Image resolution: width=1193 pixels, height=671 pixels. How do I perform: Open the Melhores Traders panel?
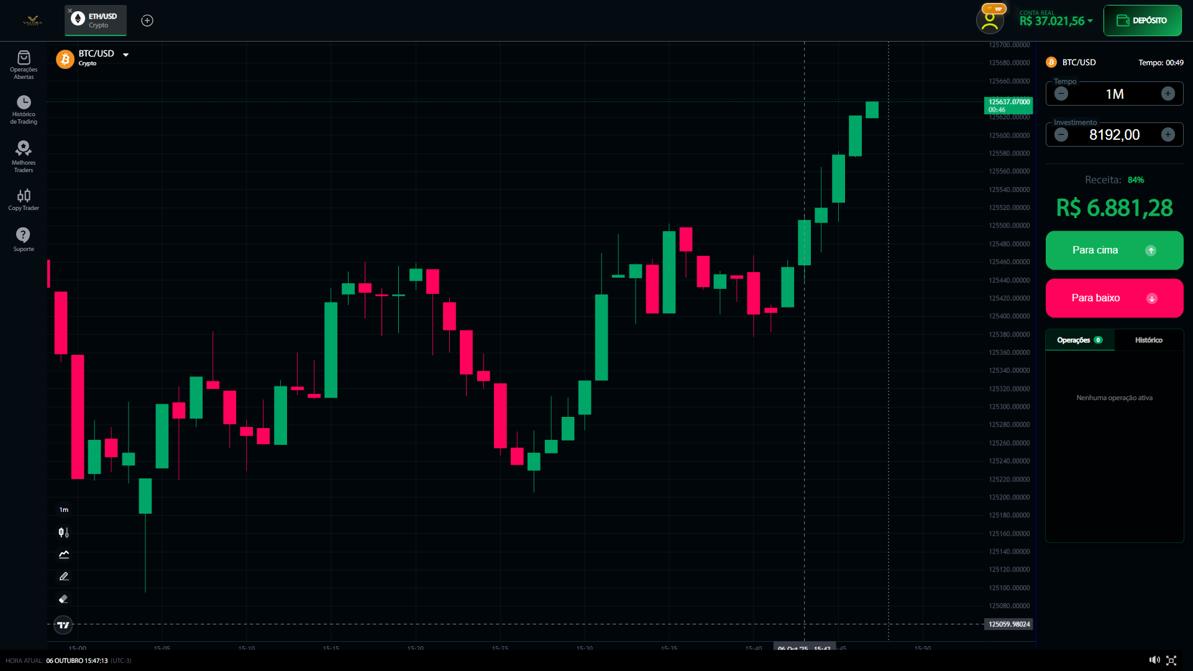24,155
